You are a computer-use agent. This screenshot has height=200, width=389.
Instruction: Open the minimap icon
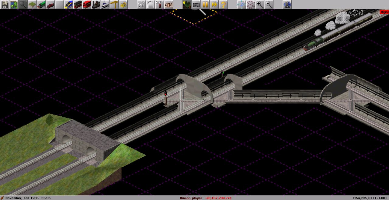click(14, 5)
